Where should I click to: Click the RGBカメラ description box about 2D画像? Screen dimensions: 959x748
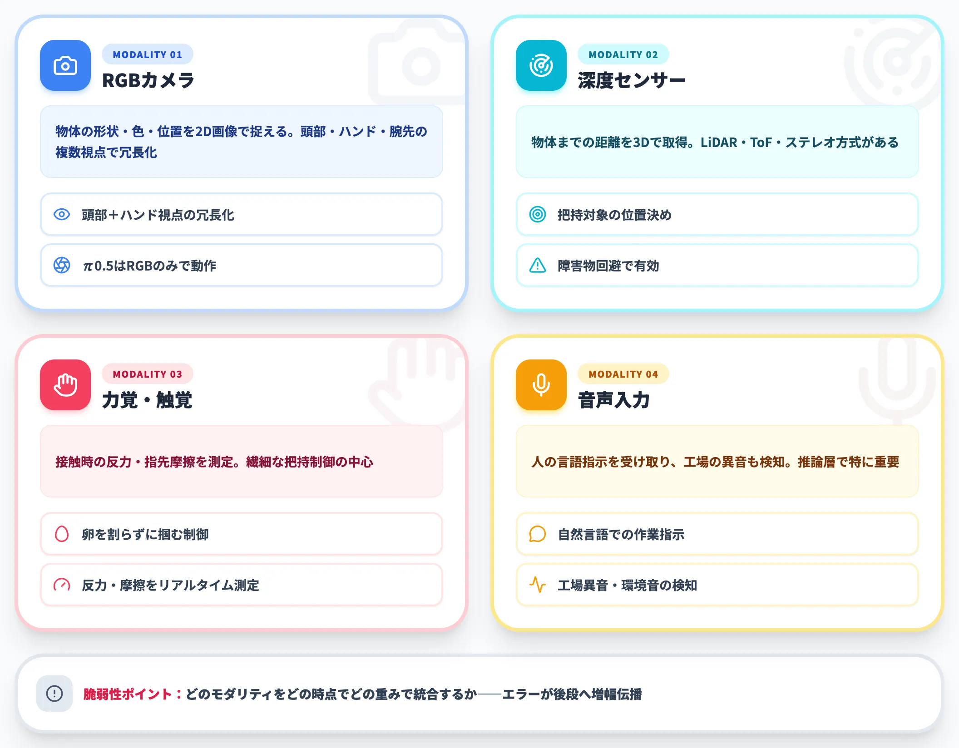click(242, 142)
